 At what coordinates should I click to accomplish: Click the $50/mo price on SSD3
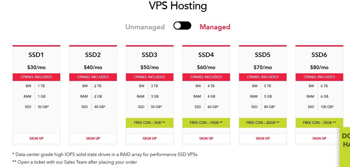(150, 67)
